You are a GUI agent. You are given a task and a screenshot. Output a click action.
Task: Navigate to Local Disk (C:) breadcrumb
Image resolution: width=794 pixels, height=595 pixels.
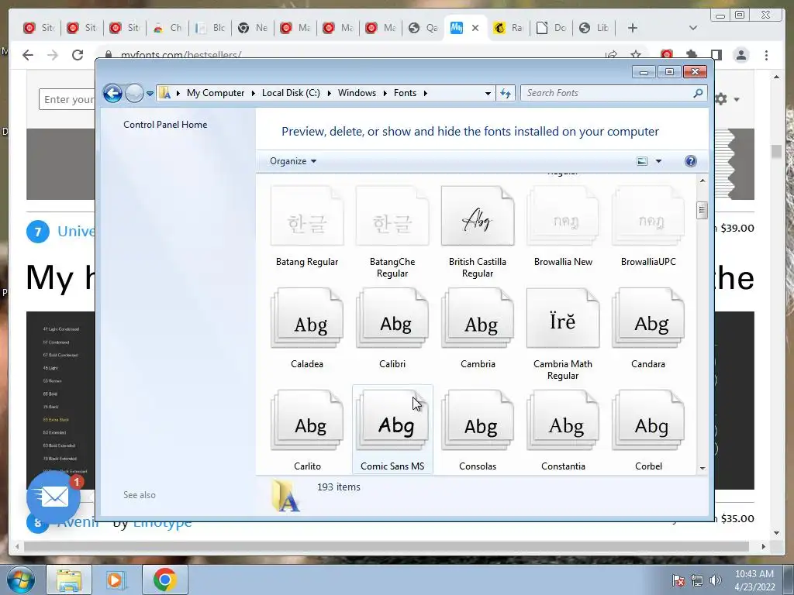[291, 93]
